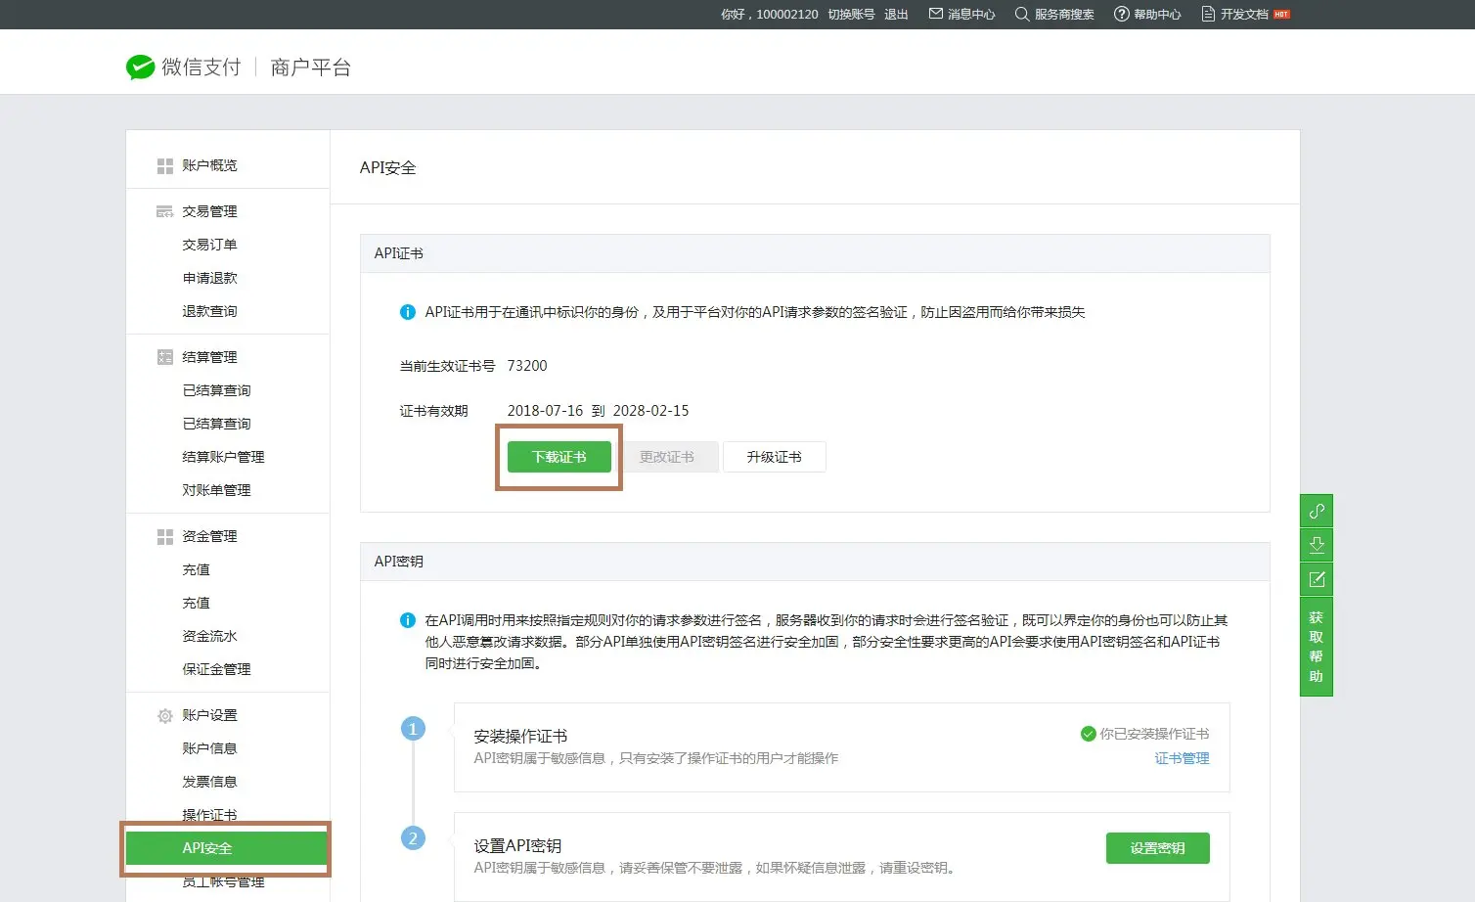Open 消息中心 via the envelope icon
This screenshot has height=902, width=1475.
936,14
